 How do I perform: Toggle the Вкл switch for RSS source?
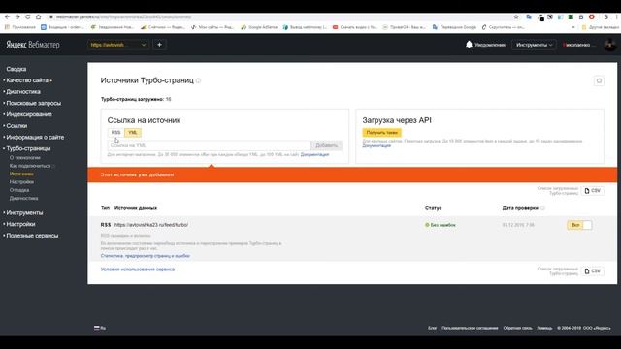pos(579,225)
